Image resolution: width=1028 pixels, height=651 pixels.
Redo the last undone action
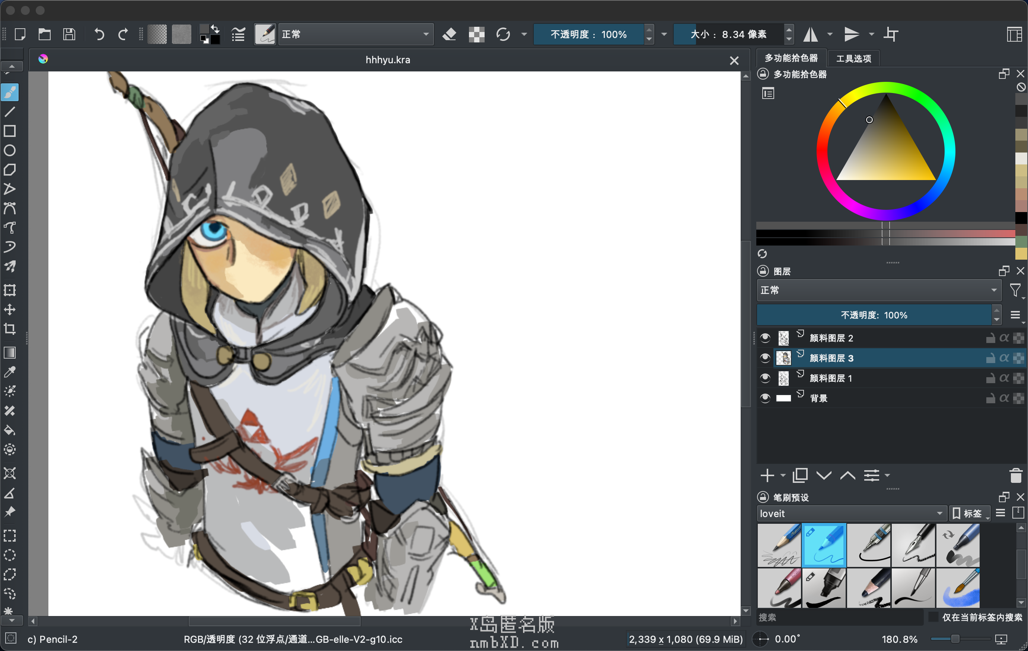click(x=123, y=34)
